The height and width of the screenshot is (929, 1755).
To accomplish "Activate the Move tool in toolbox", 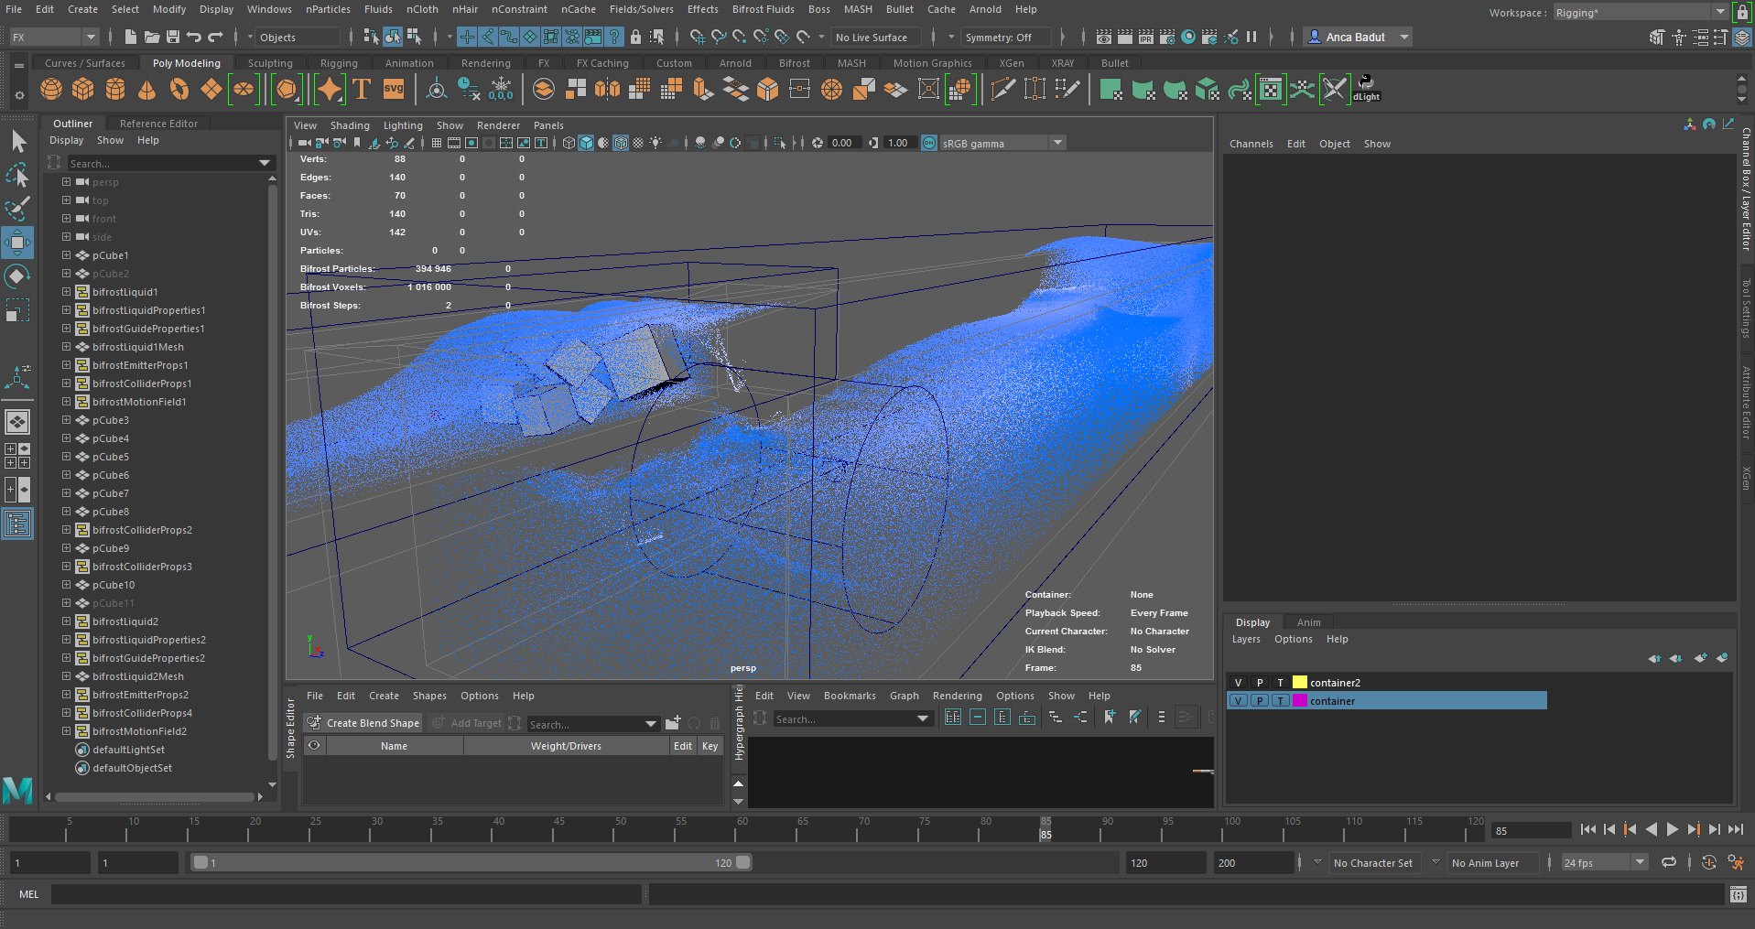I will coord(17,243).
